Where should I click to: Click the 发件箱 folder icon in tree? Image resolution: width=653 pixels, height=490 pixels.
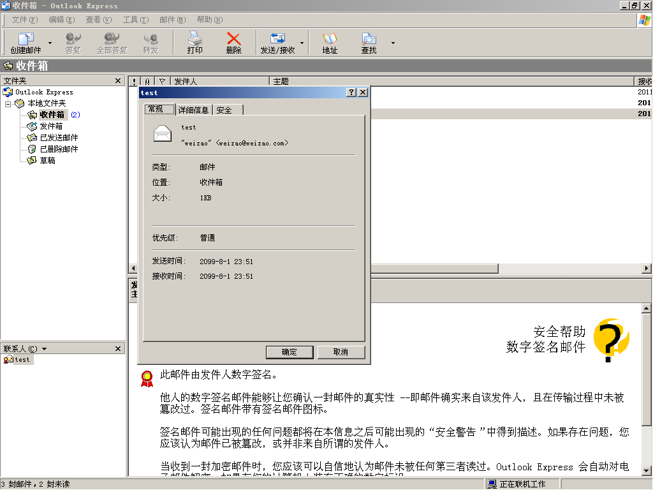pyautogui.click(x=32, y=126)
